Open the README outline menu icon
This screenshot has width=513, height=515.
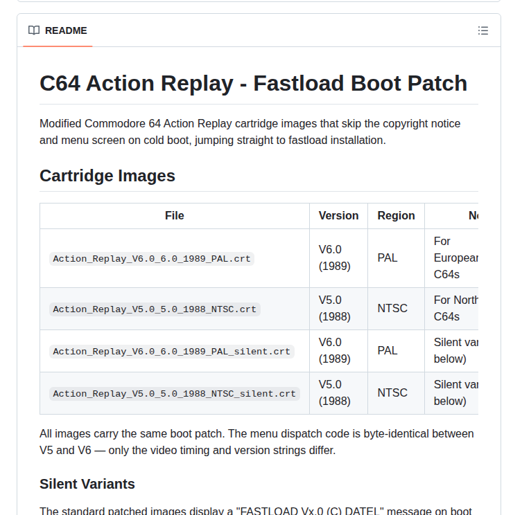tap(482, 30)
